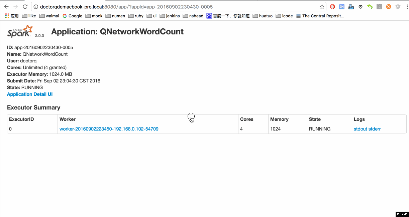409x217 pixels.
Task: Open the mock bookmarks folder
Action: pos(94,16)
